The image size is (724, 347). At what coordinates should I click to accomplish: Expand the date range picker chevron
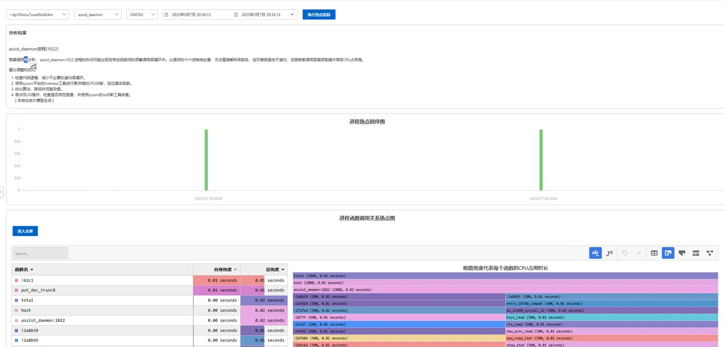click(x=293, y=15)
